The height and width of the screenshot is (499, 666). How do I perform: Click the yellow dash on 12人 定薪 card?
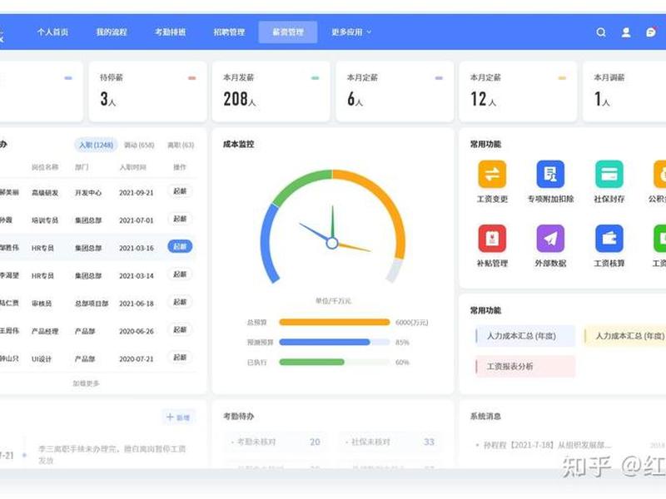click(x=562, y=78)
